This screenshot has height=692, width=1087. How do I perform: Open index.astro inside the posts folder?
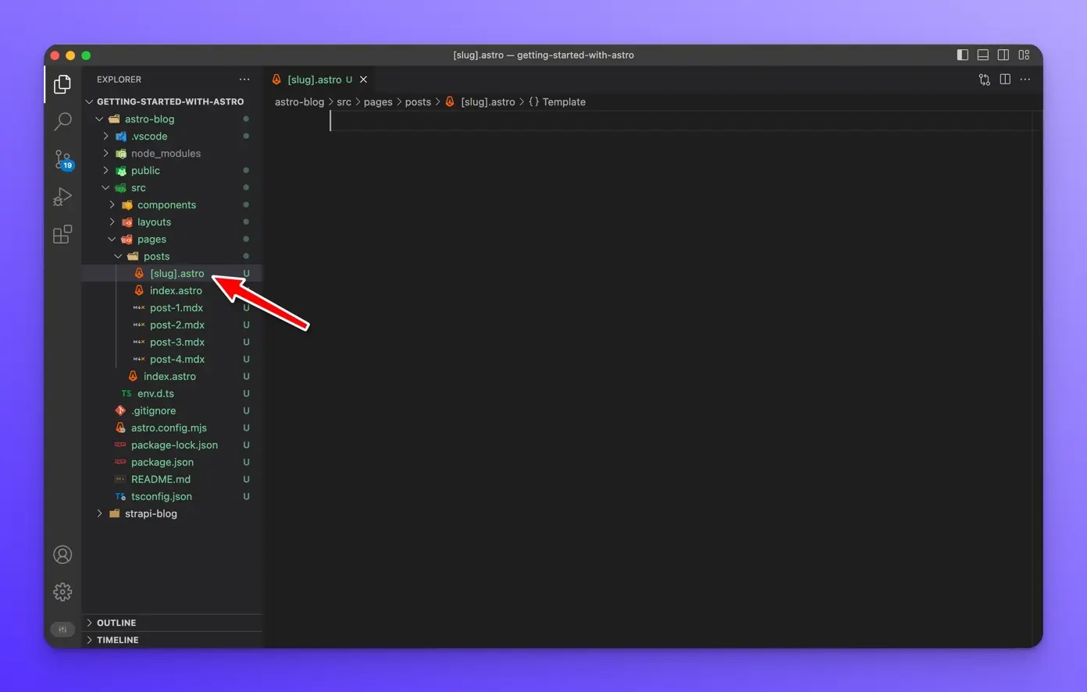click(172, 291)
